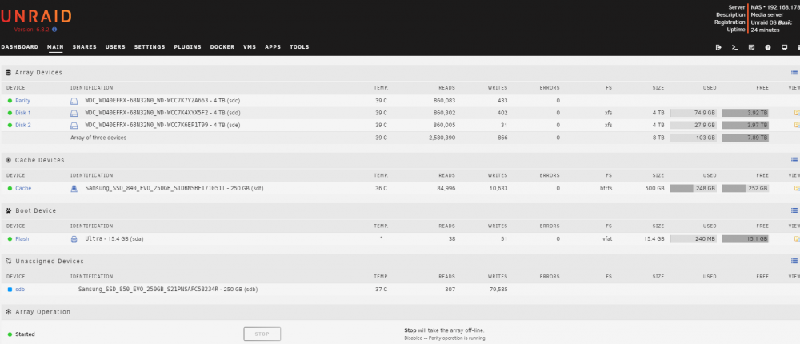800x344 pixels.
Task: Click the Array Devices section icon
Action: (8, 73)
